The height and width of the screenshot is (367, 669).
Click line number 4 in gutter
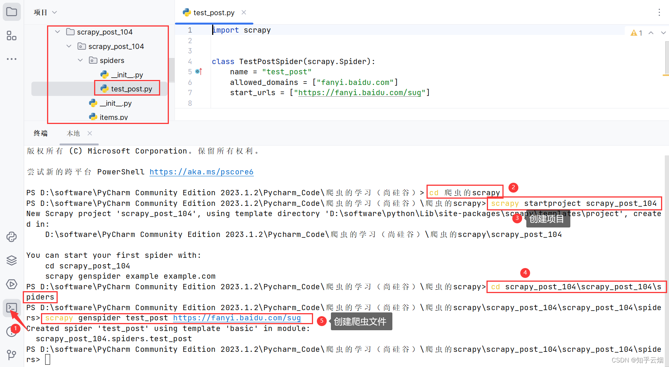pyautogui.click(x=190, y=61)
